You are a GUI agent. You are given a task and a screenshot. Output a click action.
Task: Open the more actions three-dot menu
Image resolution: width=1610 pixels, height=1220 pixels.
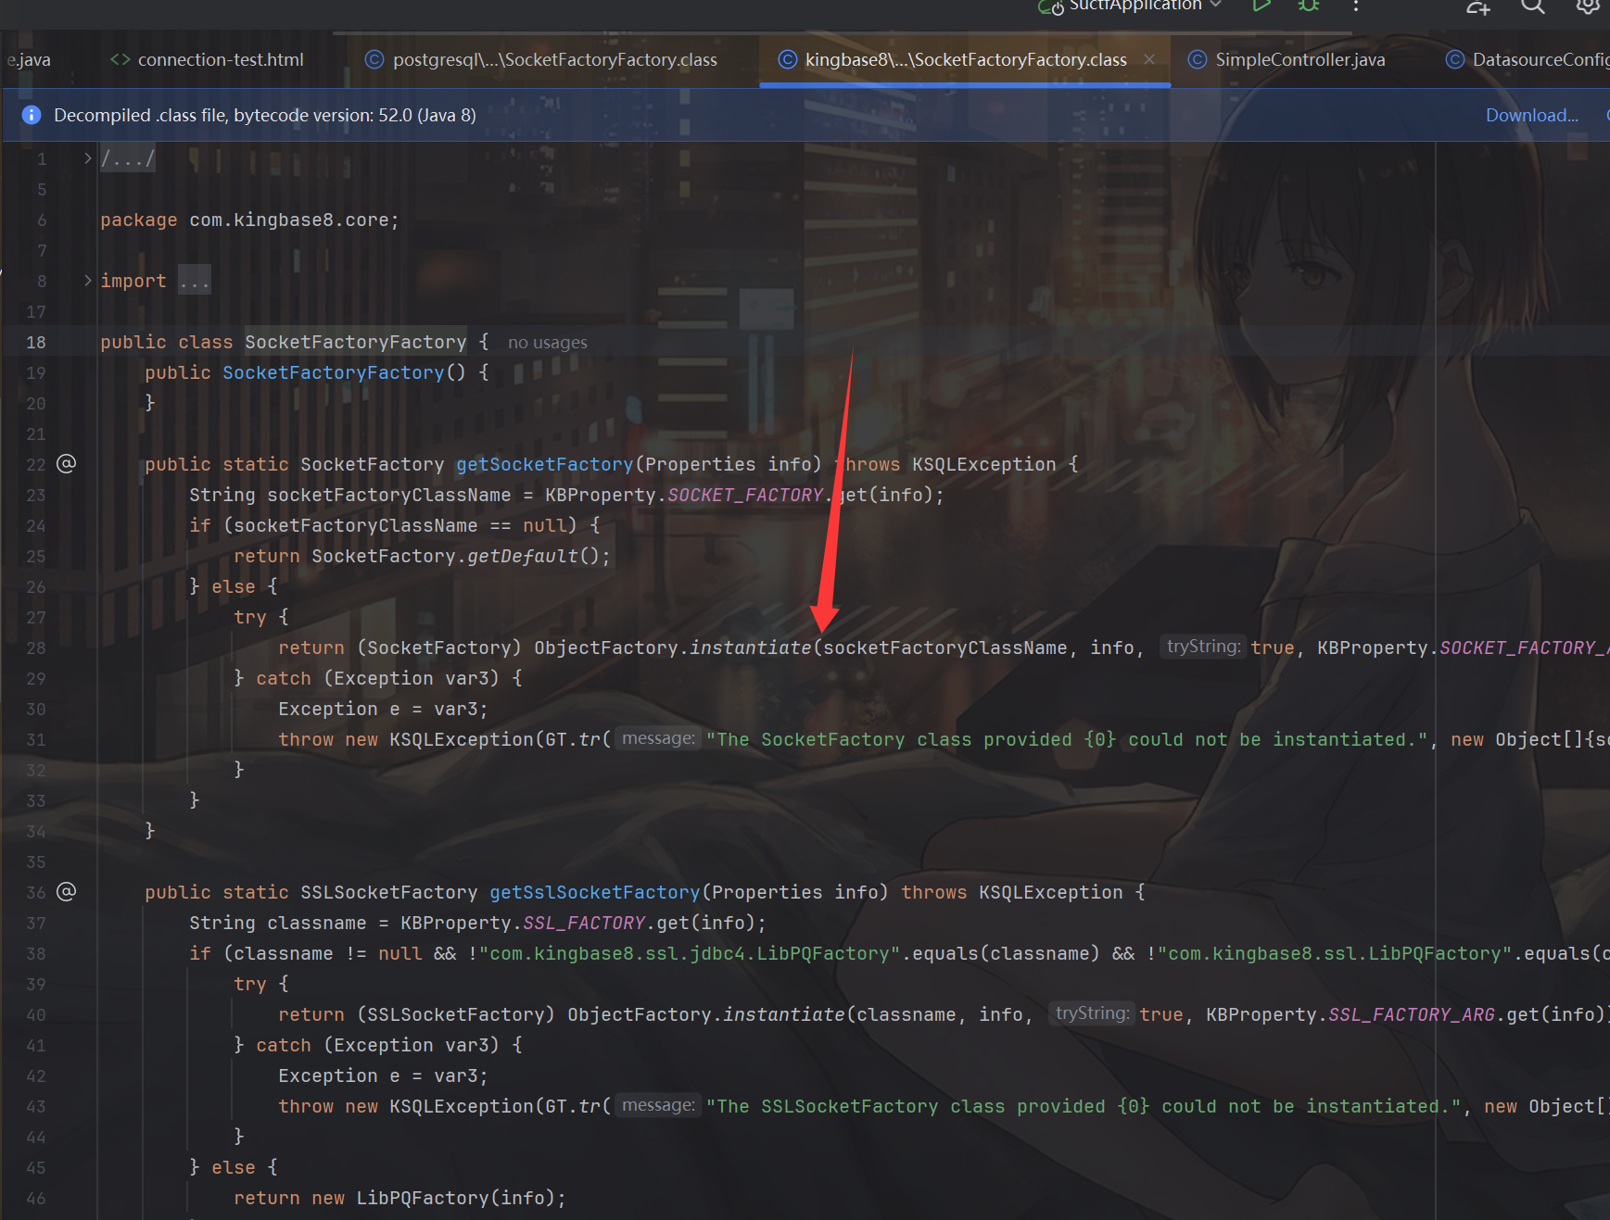1355,6
